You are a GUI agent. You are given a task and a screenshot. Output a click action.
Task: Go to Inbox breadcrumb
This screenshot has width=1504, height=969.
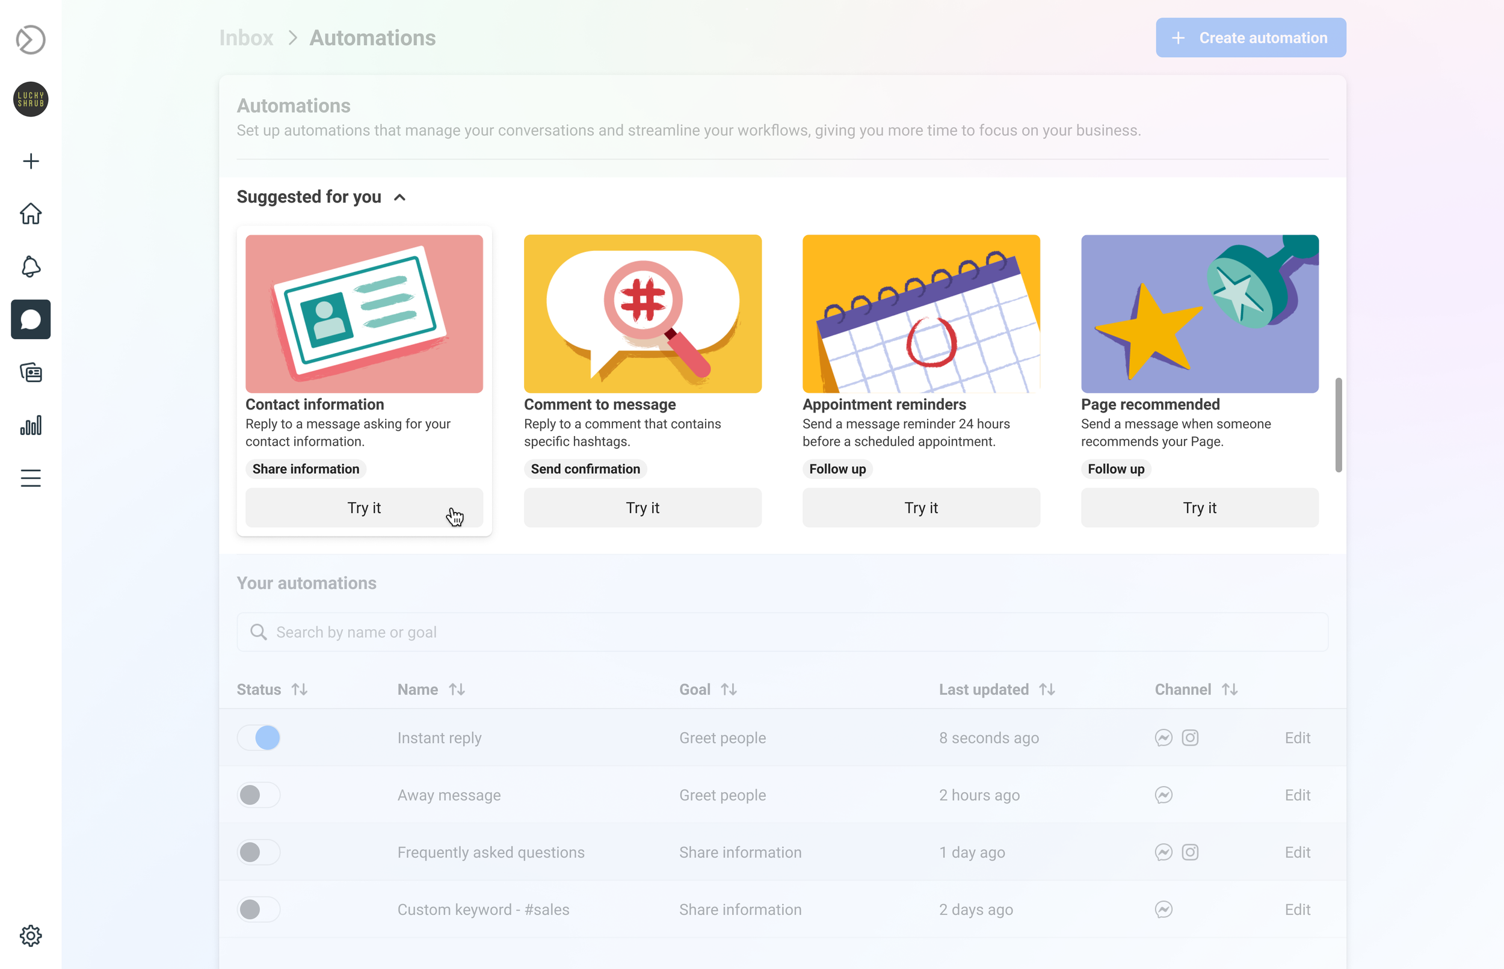(x=246, y=38)
